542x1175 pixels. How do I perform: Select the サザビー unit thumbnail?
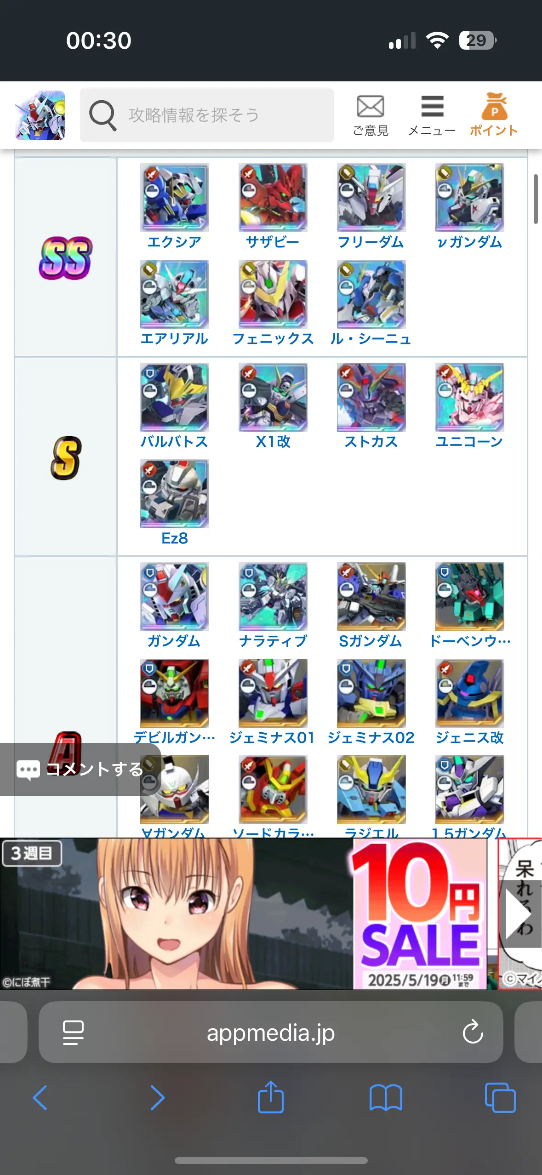(x=273, y=198)
